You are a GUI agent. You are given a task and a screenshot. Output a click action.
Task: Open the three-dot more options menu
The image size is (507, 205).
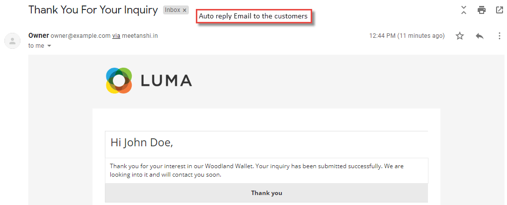point(500,36)
